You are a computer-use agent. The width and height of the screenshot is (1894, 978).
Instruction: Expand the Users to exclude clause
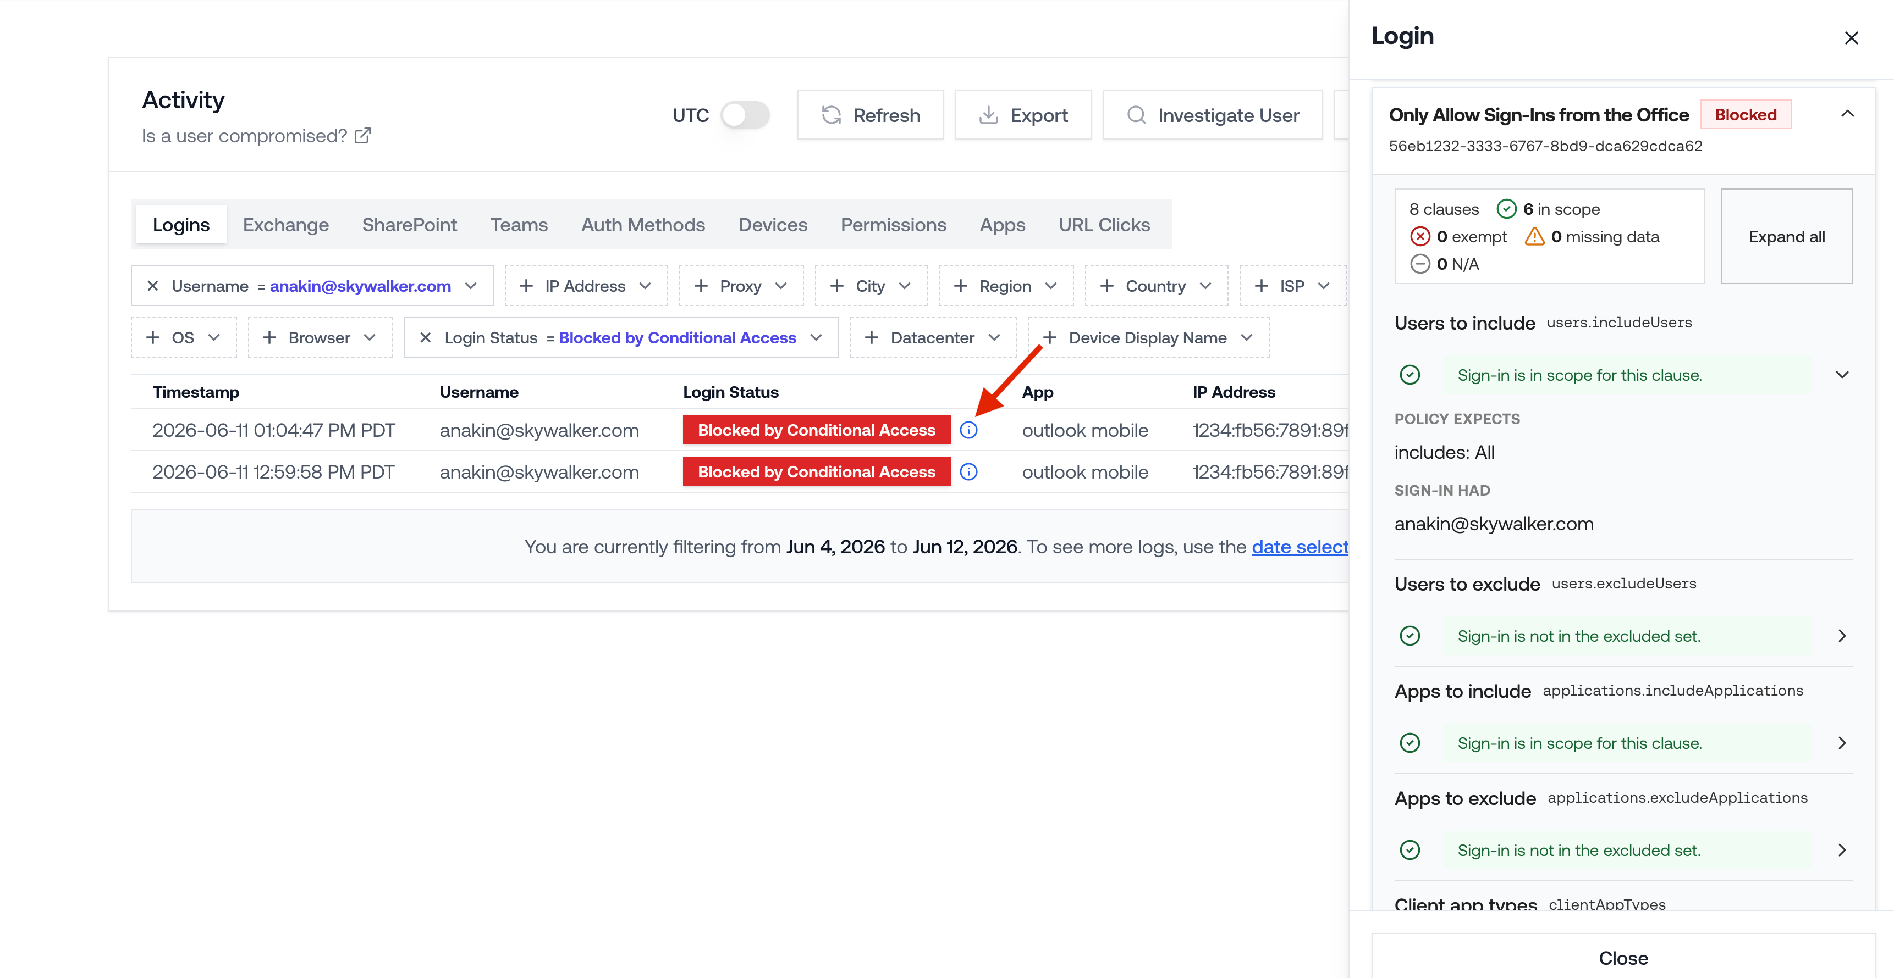coord(1842,636)
